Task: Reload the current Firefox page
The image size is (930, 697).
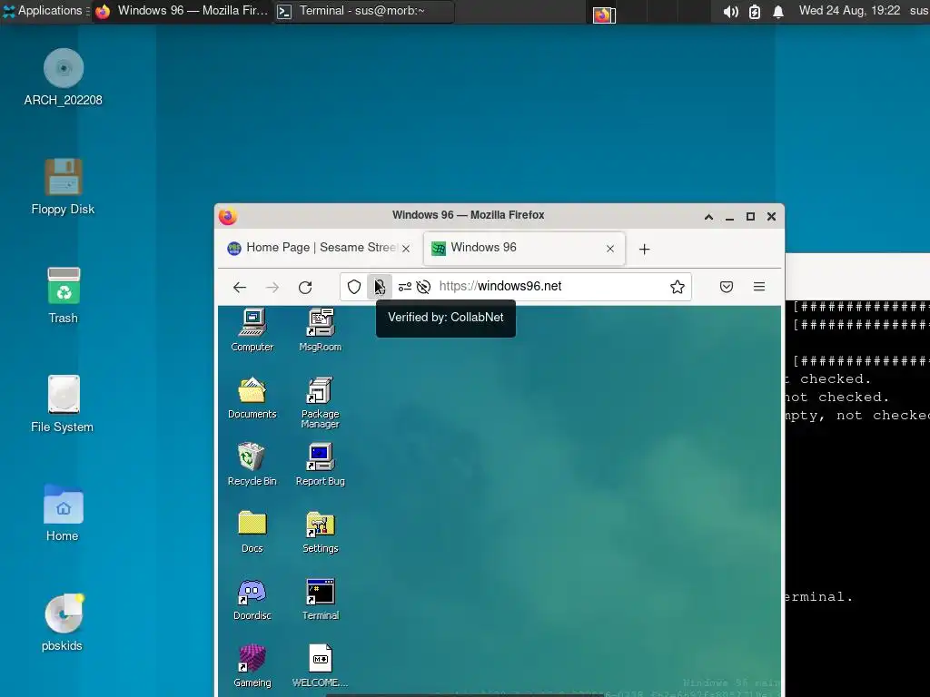Action: pos(305,288)
